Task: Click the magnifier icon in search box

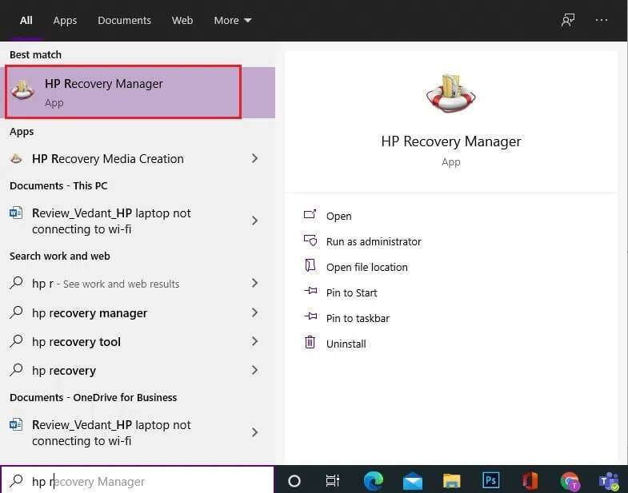Action: coord(16,480)
